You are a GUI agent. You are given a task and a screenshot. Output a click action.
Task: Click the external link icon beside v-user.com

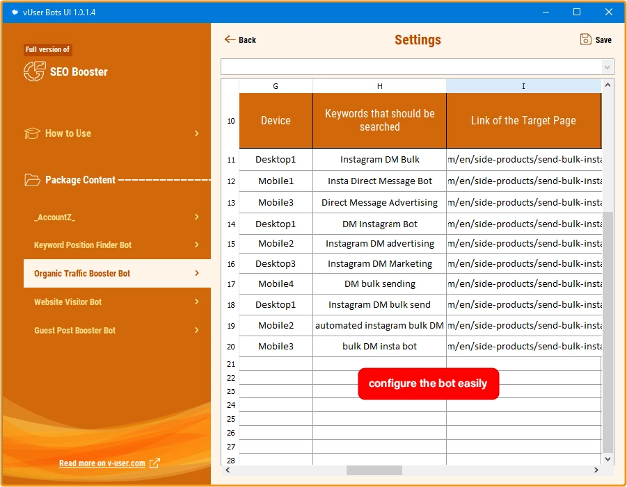pyautogui.click(x=154, y=463)
